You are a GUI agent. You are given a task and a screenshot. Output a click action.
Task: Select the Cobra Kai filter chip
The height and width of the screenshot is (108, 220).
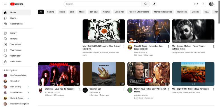119,12
